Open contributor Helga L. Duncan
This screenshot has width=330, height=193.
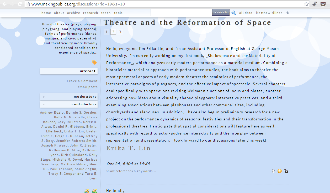(x=70, y=136)
